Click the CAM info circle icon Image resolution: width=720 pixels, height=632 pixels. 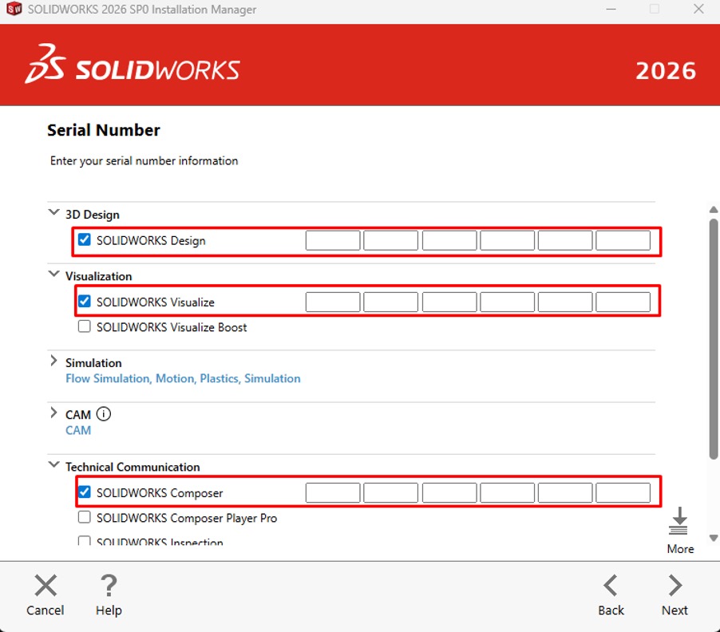(104, 414)
